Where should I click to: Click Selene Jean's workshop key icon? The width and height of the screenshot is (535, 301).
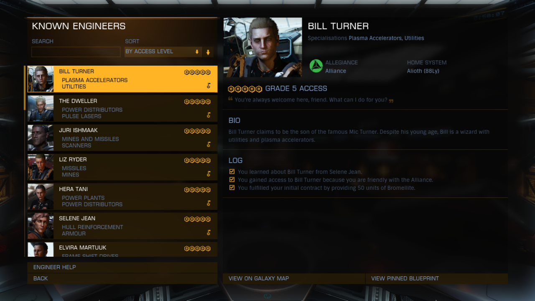pyautogui.click(x=209, y=232)
